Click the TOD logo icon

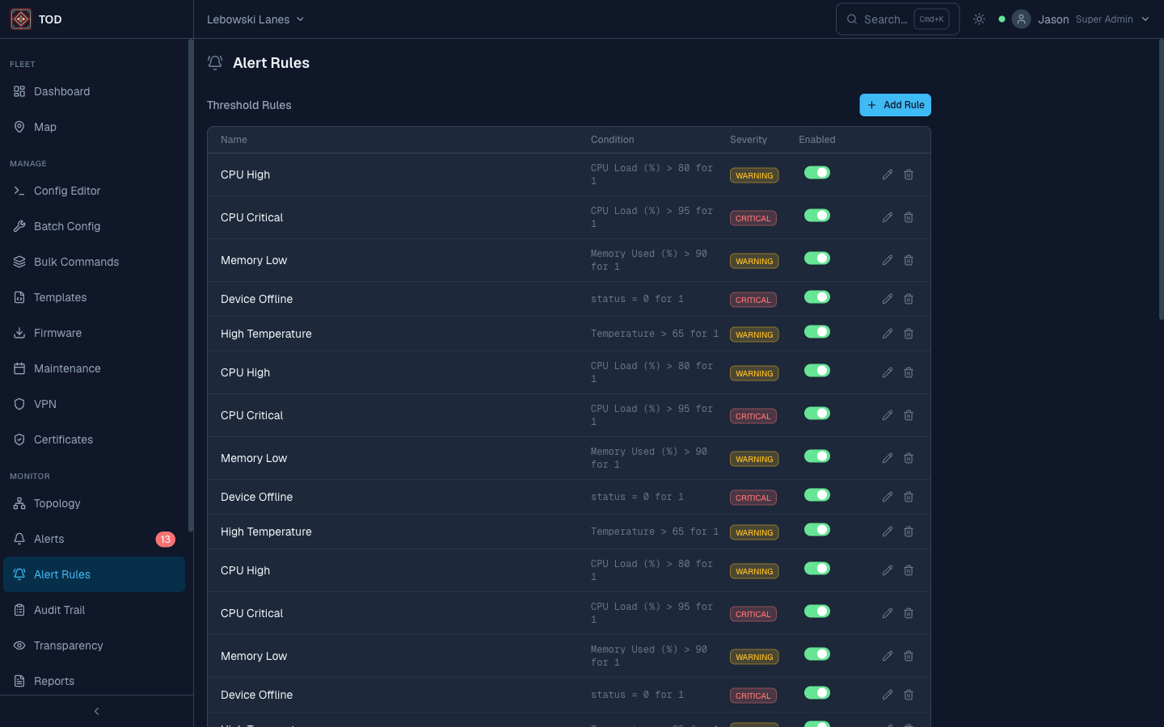(x=21, y=19)
